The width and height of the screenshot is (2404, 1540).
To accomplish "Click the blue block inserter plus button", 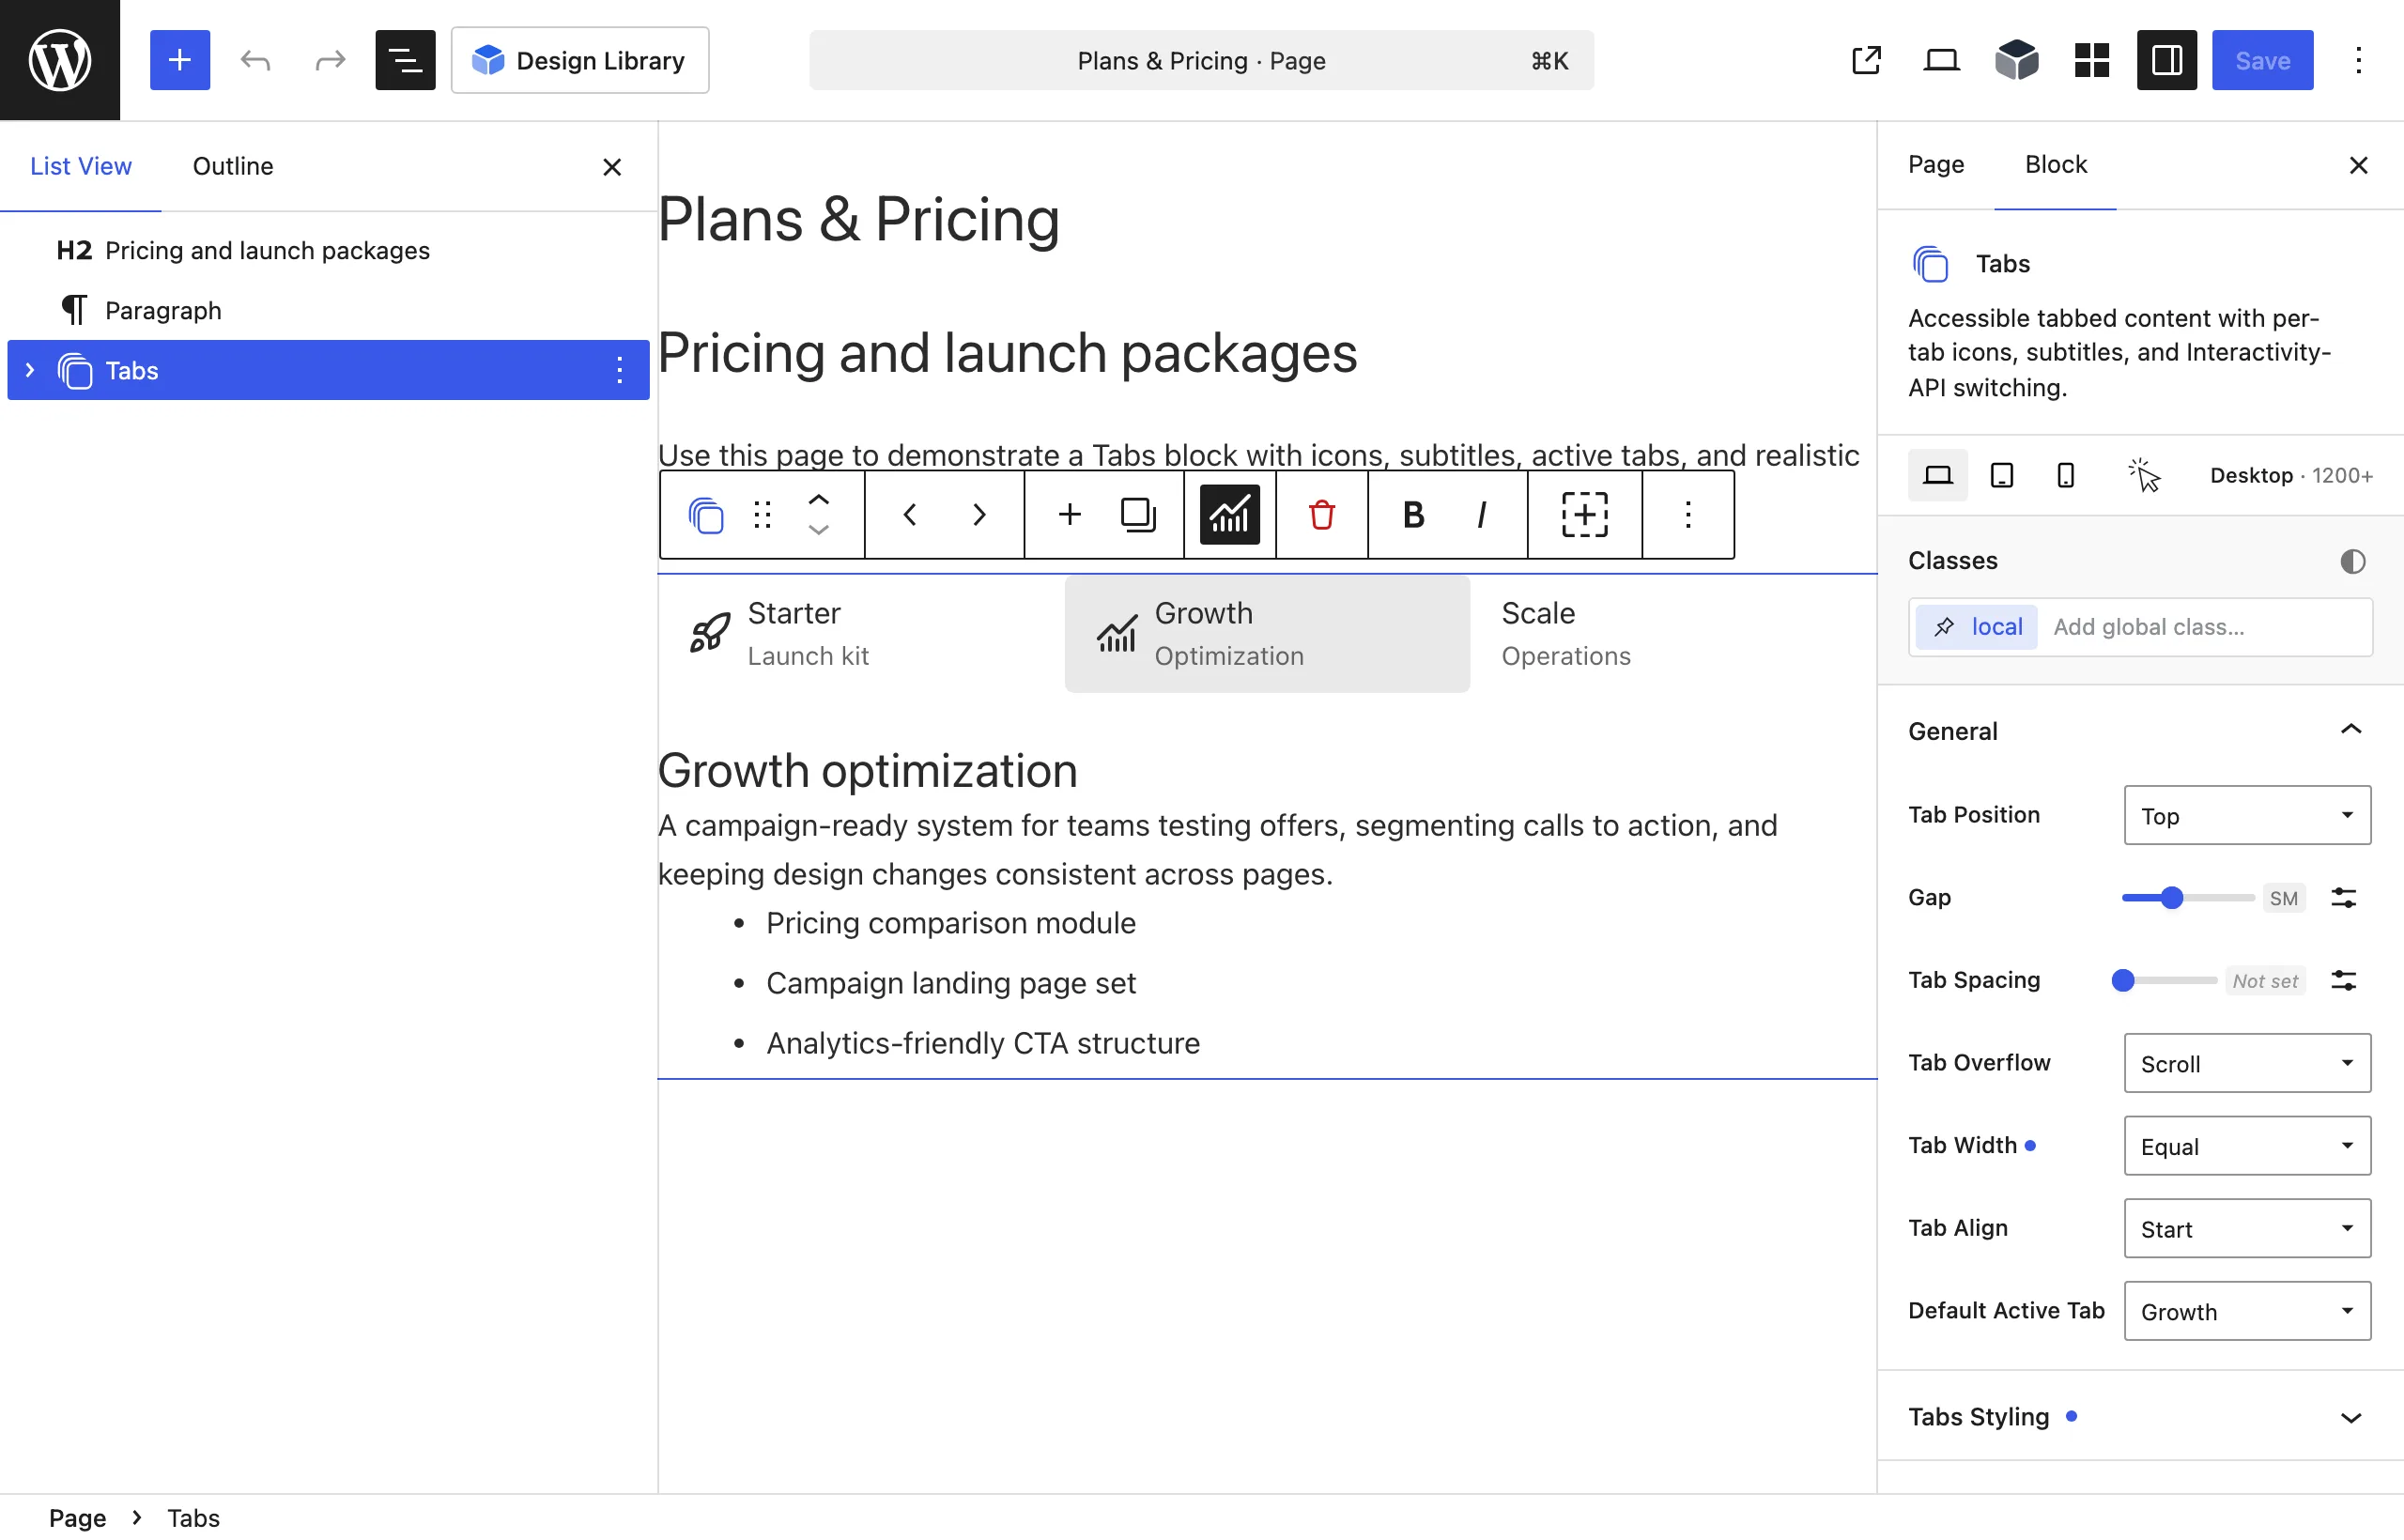I will [x=180, y=60].
